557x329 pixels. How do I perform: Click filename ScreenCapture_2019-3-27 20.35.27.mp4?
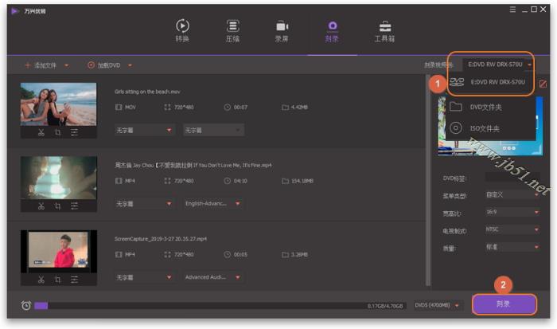point(161,239)
